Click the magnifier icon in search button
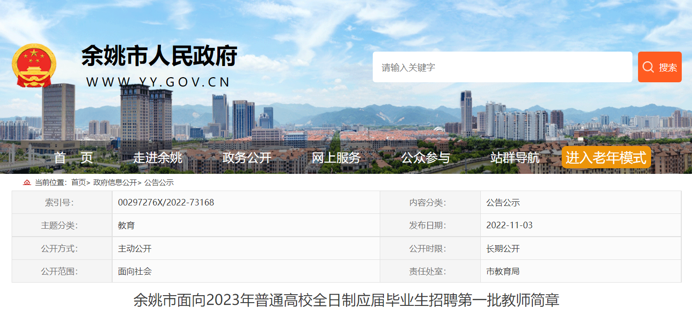 tap(648, 67)
